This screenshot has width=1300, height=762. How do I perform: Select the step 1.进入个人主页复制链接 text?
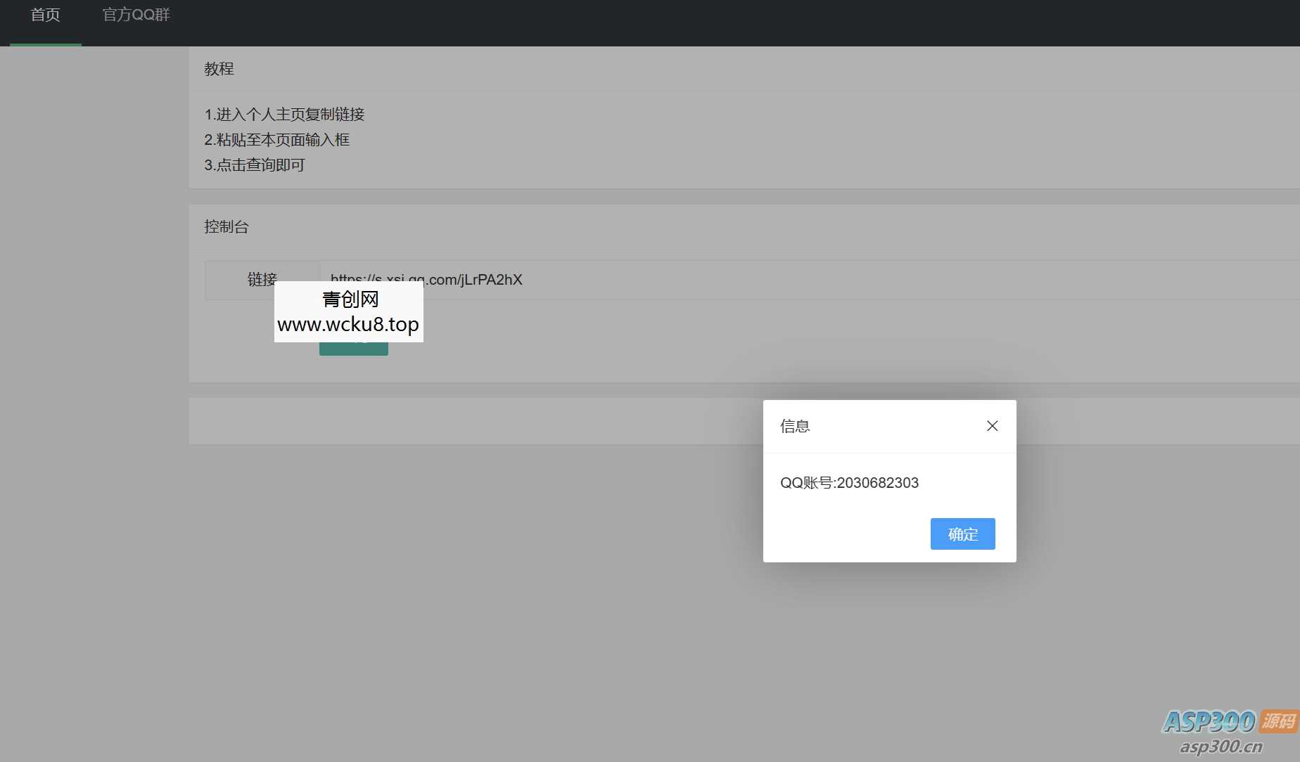point(284,115)
